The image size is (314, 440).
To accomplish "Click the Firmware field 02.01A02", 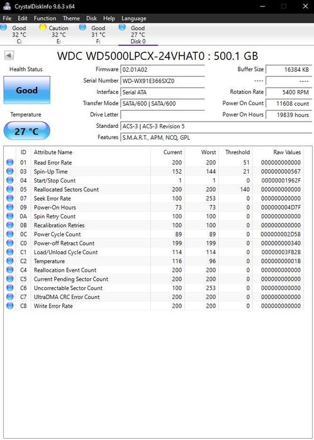I will pos(162,69).
